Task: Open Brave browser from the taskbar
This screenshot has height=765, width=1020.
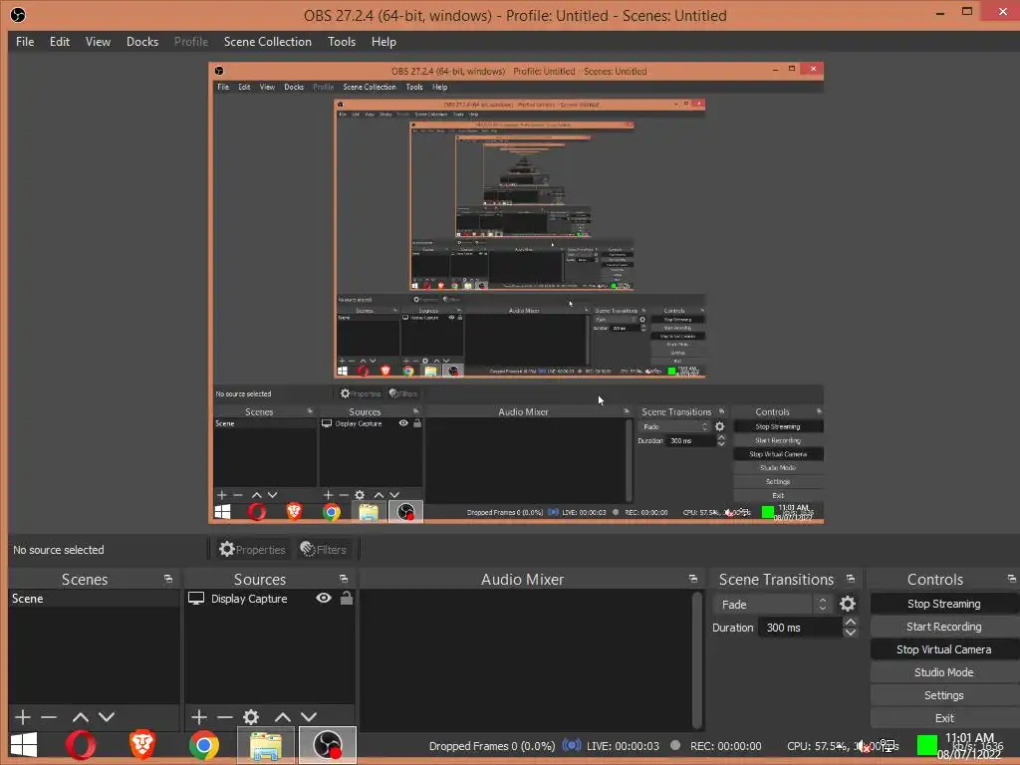Action: click(142, 745)
